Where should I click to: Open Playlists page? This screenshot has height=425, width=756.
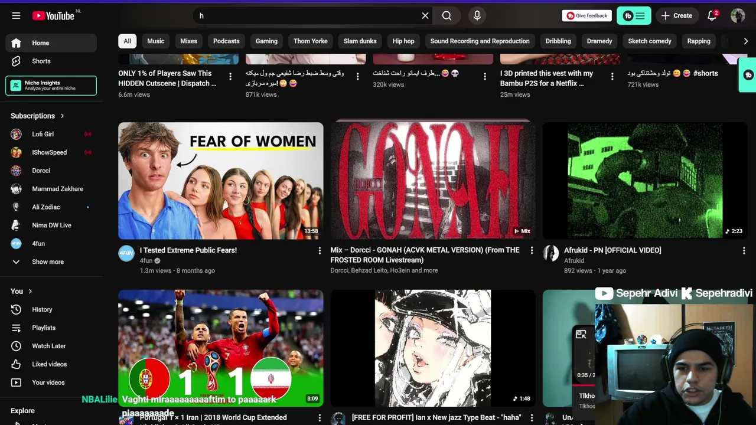(x=51, y=328)
